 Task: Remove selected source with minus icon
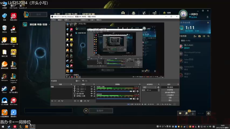78,101
